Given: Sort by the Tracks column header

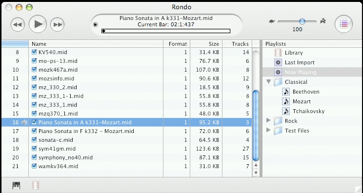Looking at the screenshot, I should pyautogui.click(x=237, y=44).
